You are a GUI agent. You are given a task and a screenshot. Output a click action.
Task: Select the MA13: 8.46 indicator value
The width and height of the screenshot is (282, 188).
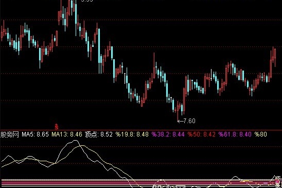coord(67,134)
